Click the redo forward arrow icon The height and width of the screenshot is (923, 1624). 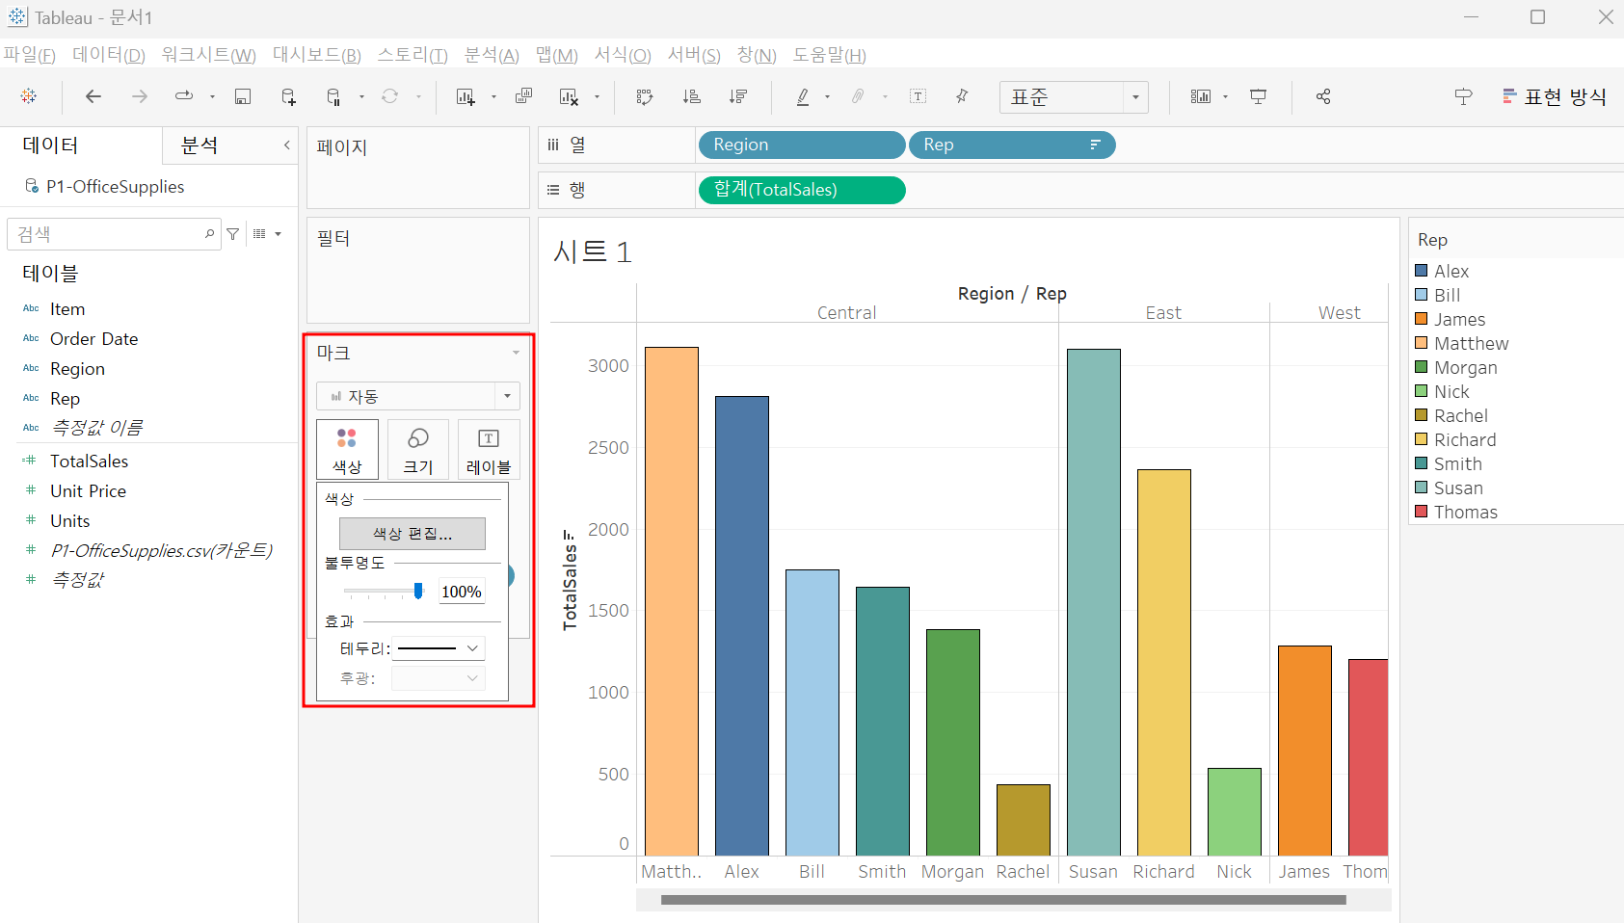[x=140, y=96]
